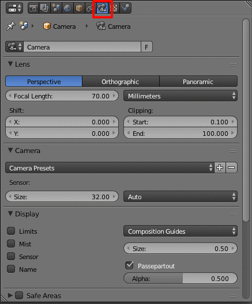Expand the Safe Areas panel

pos(10,295)
